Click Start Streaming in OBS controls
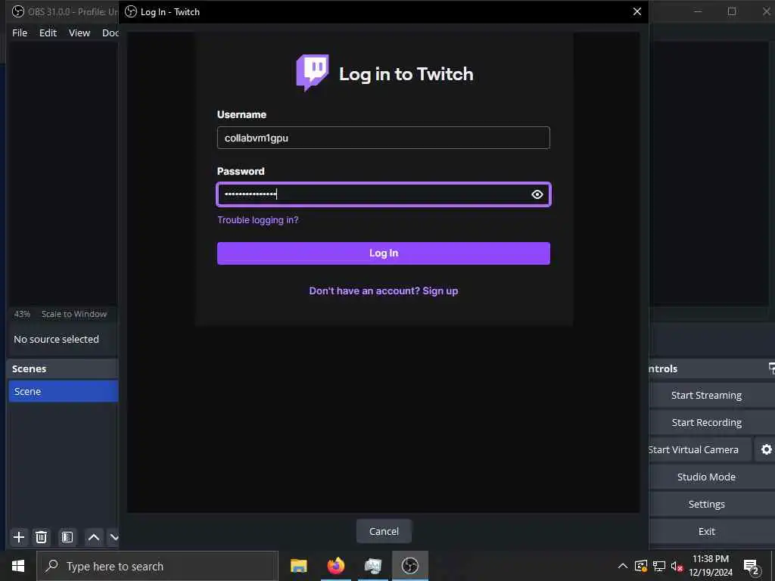This screenshot has height=581, width=775. pyautogui.click(x=706, y=395)
